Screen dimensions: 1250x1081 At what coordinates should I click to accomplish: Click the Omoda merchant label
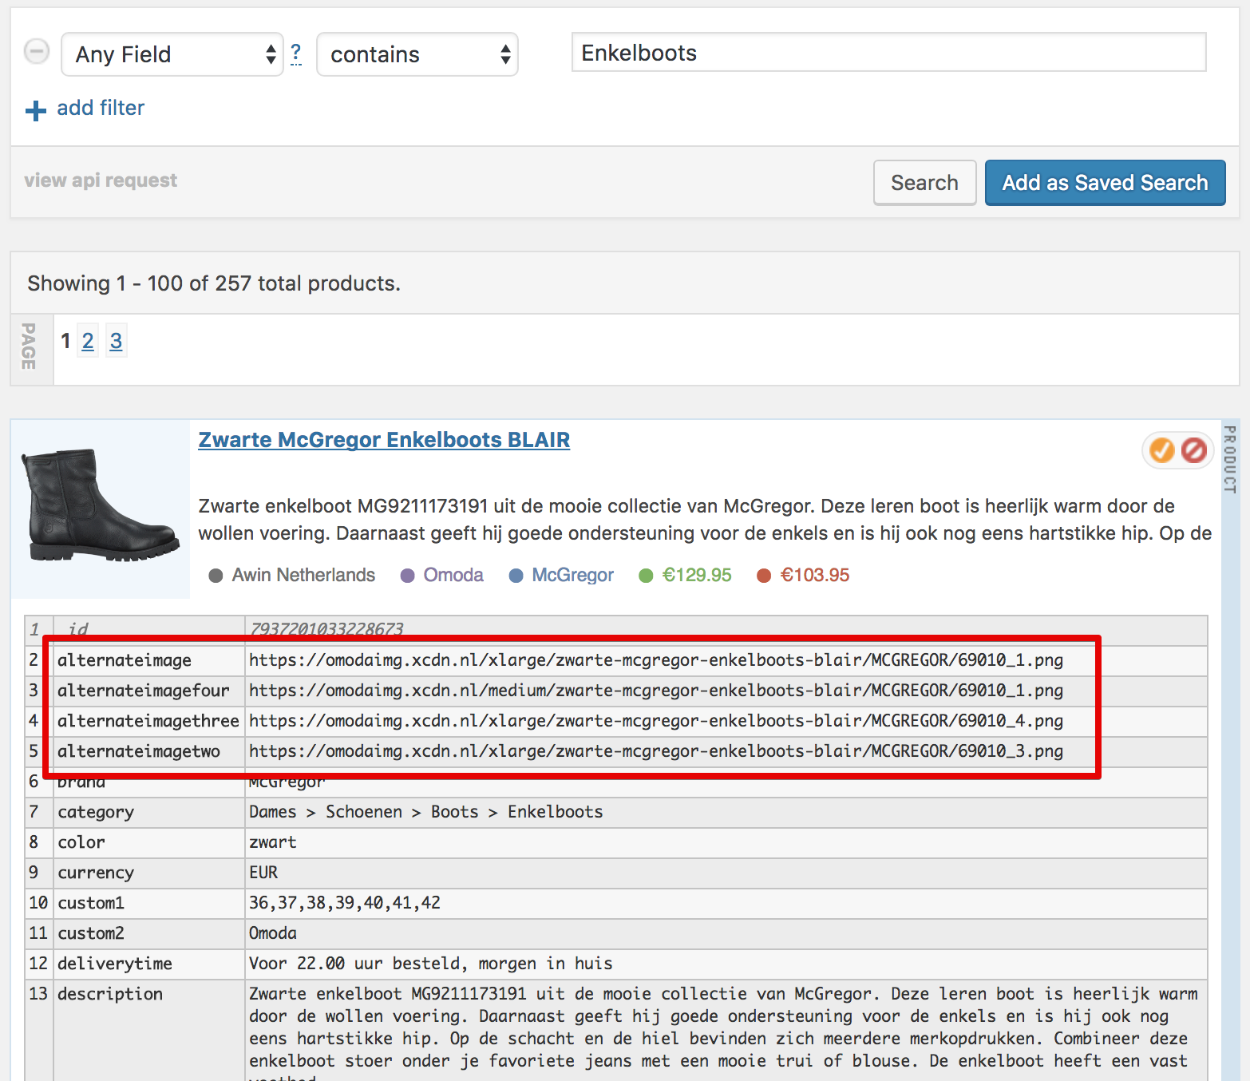pyautogui.click(x=453, y=575)
